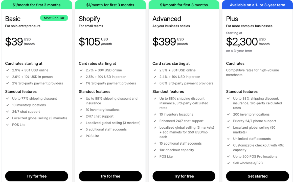Image resolution: width=293 pixels, height=182 pixels.
Task: Click the checkmark beside "10x checkout capacity"
Action: (155, 150)
